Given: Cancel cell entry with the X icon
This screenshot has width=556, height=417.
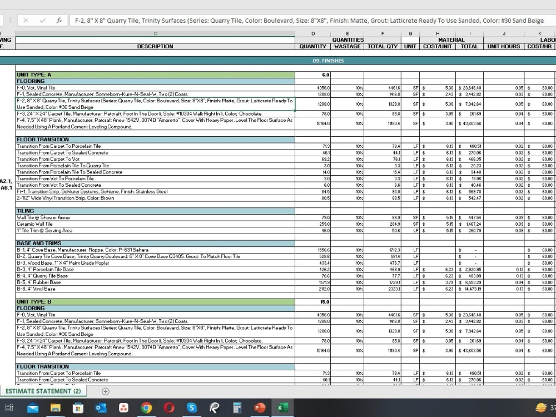Looking at the screenshot, I should [x=26, y=21].
